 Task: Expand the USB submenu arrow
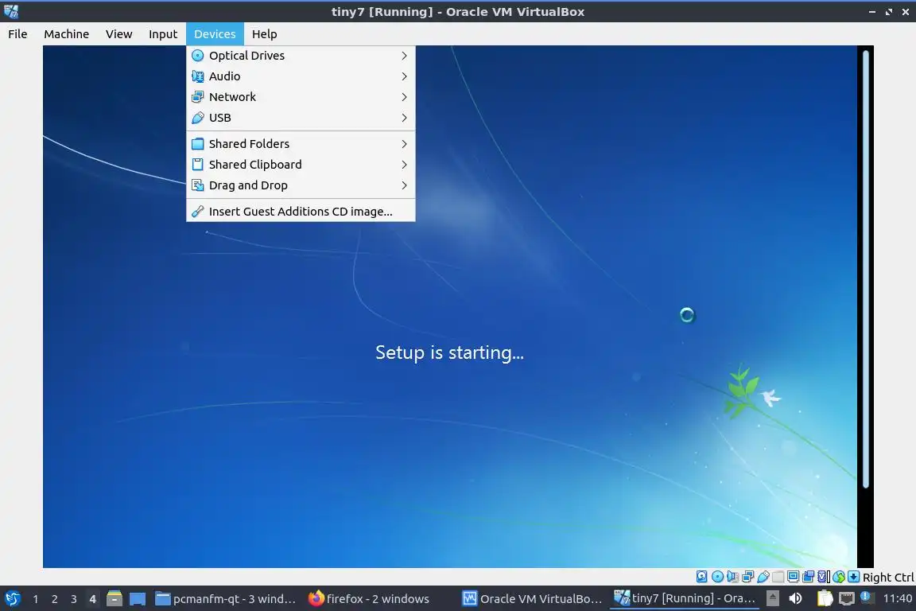tap(404, 118)
